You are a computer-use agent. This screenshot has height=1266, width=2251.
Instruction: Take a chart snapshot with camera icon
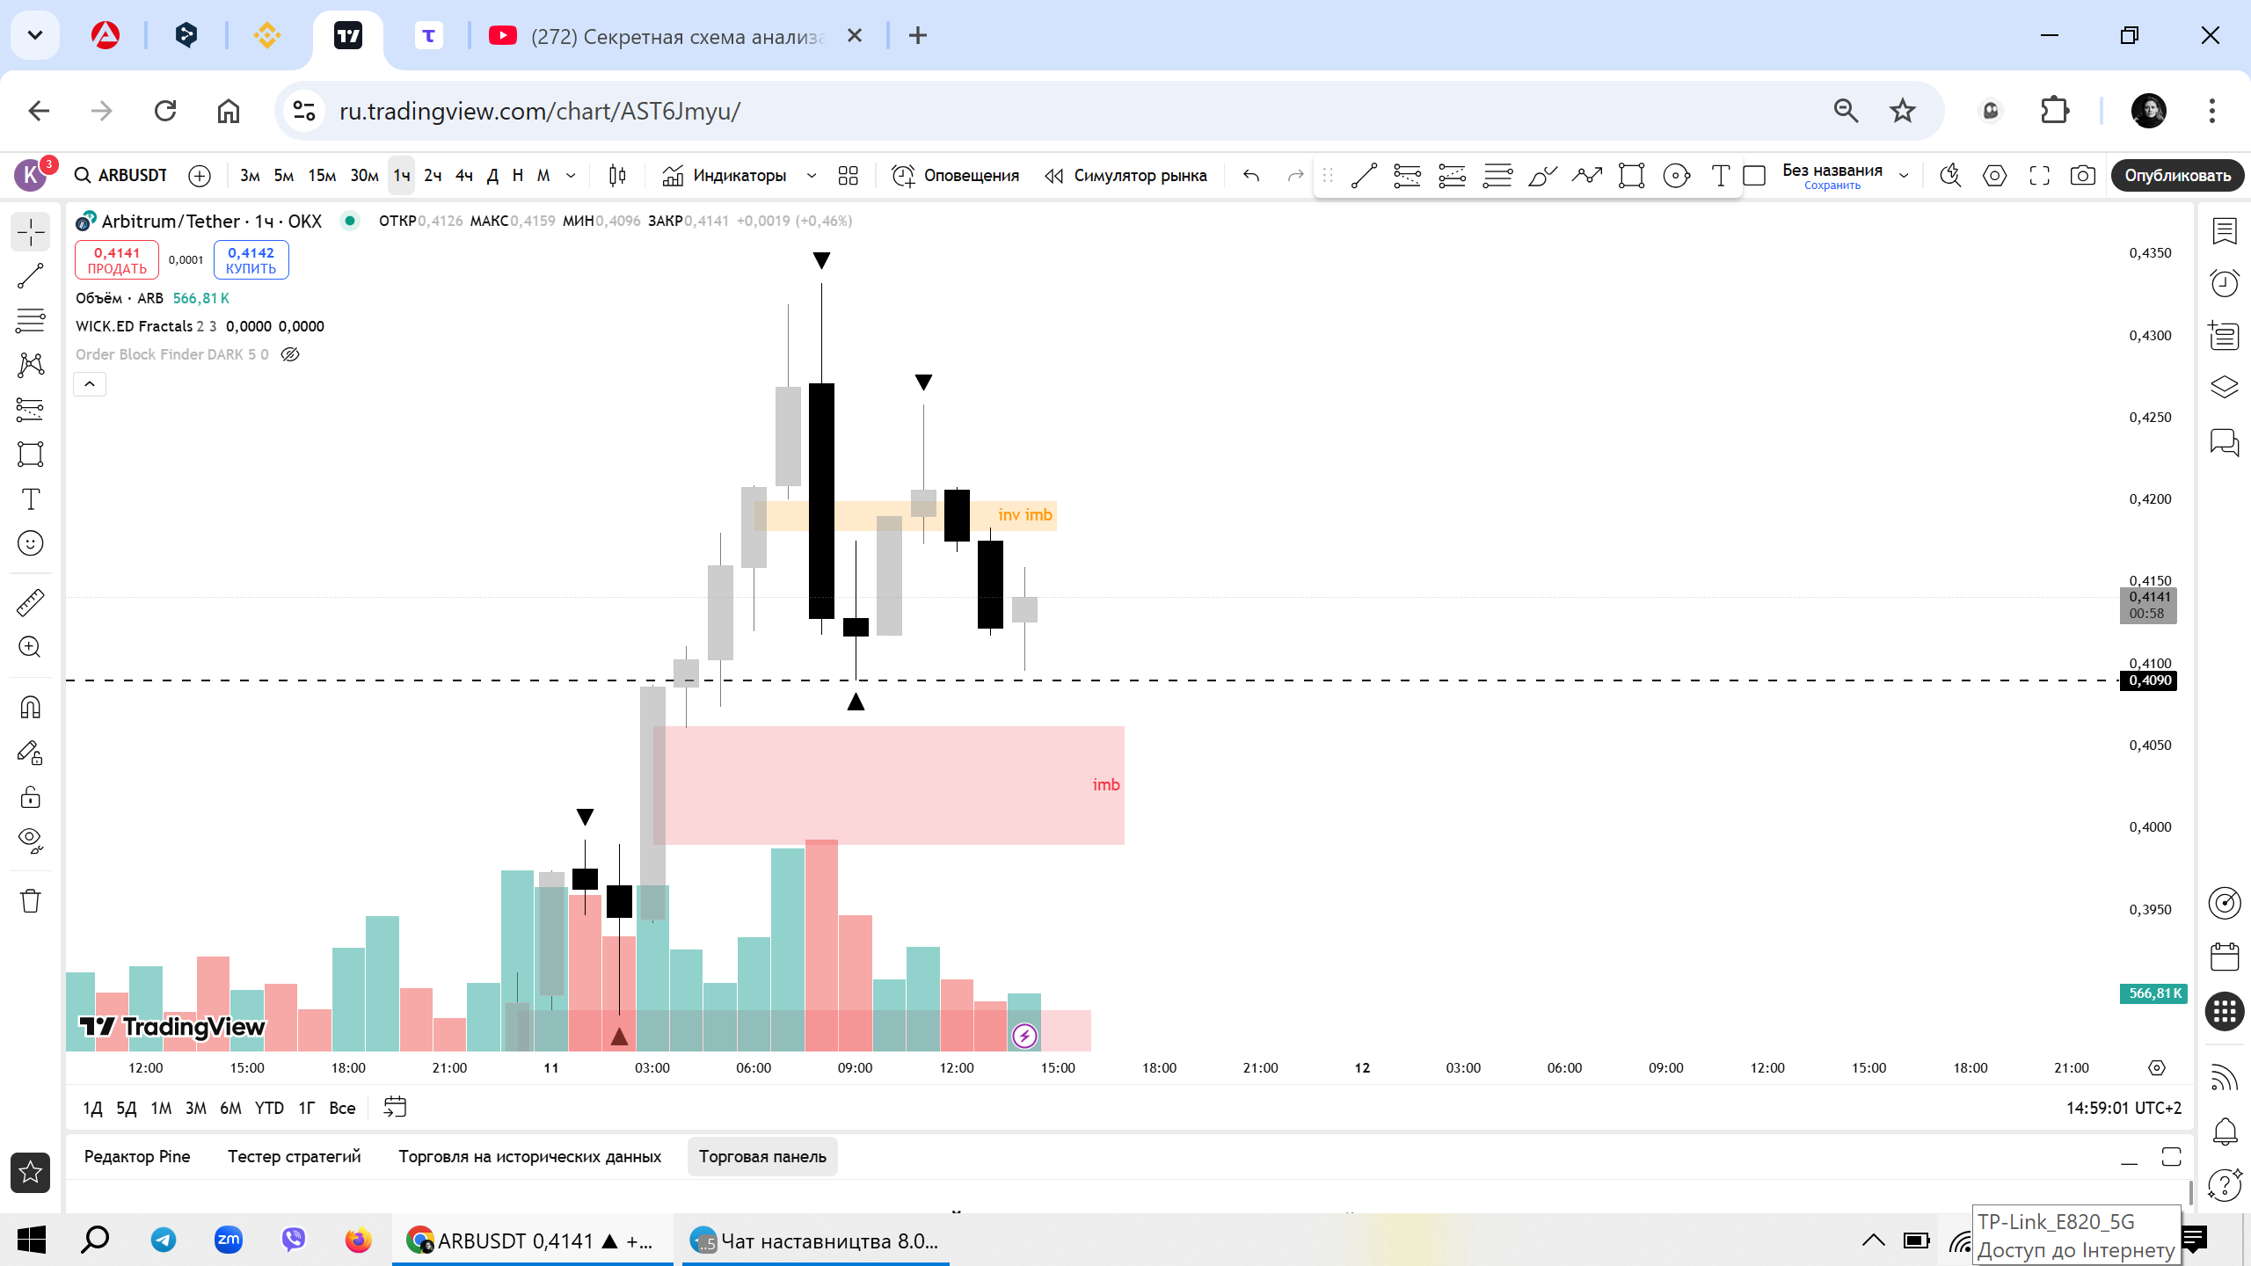(2082, 176)
